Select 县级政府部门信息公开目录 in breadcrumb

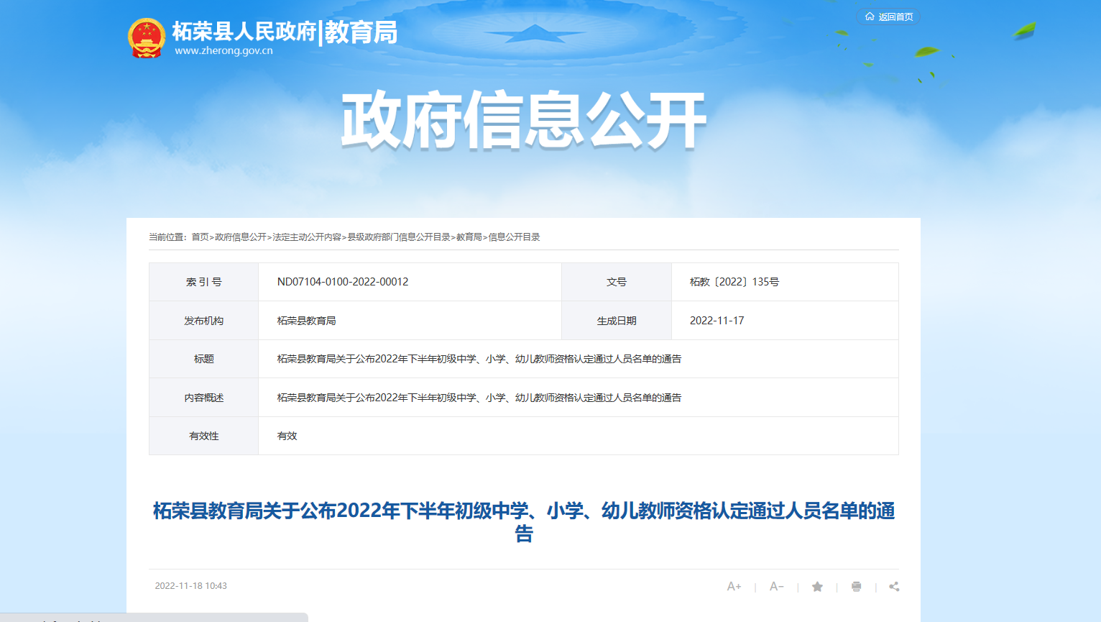[x=399, y=237]
